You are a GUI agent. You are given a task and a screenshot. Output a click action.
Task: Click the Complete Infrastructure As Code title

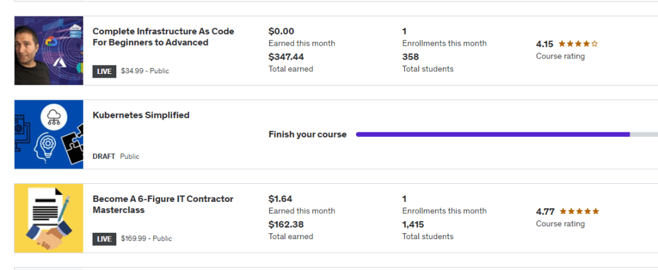[163, 37]
